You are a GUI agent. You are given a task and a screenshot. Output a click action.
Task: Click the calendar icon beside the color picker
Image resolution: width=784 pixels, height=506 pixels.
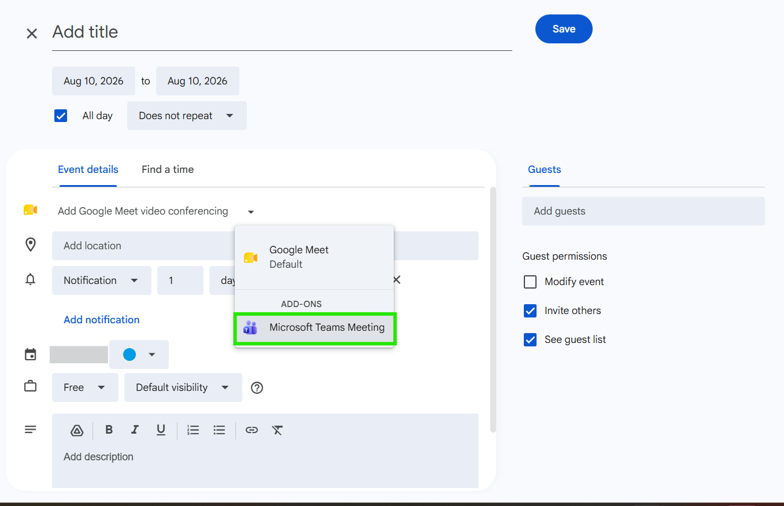(x=31, y=354)
